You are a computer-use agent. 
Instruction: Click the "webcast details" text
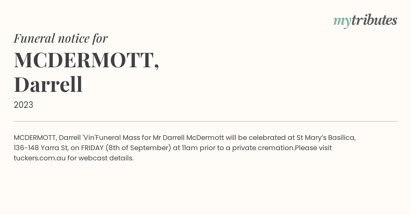click(x=106, y=158)
